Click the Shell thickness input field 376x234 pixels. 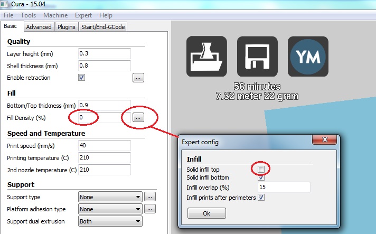pos(105,65)
